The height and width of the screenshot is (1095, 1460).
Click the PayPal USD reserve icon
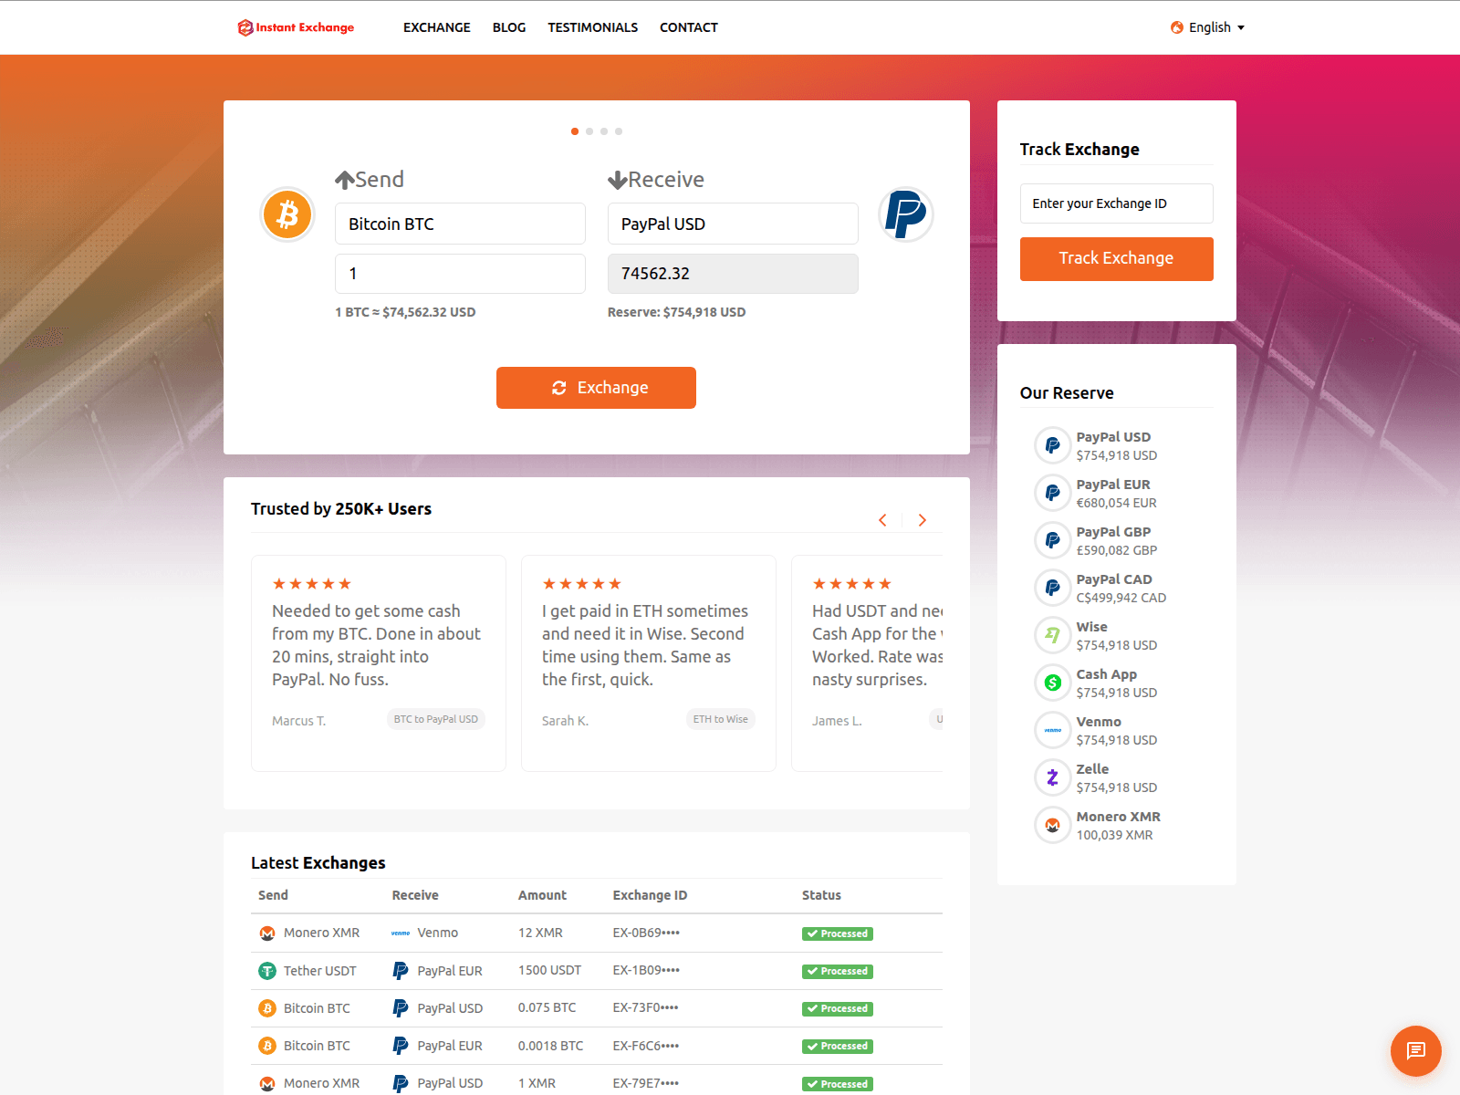click(x=1052, y=445)
